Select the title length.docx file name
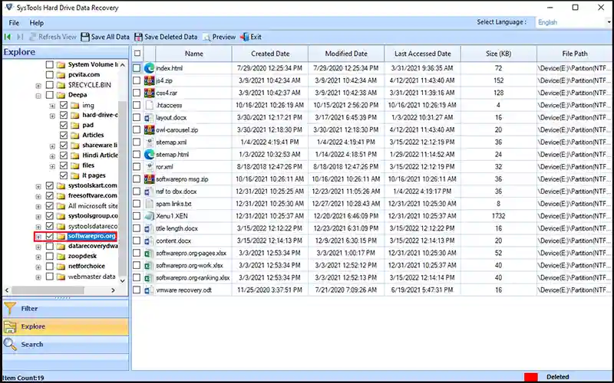The height and width of the screenshot is (383, 614). pyautogui.click(x=177, y=228)
